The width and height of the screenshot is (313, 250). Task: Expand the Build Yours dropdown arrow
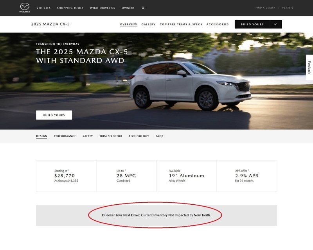click(276, 24)
